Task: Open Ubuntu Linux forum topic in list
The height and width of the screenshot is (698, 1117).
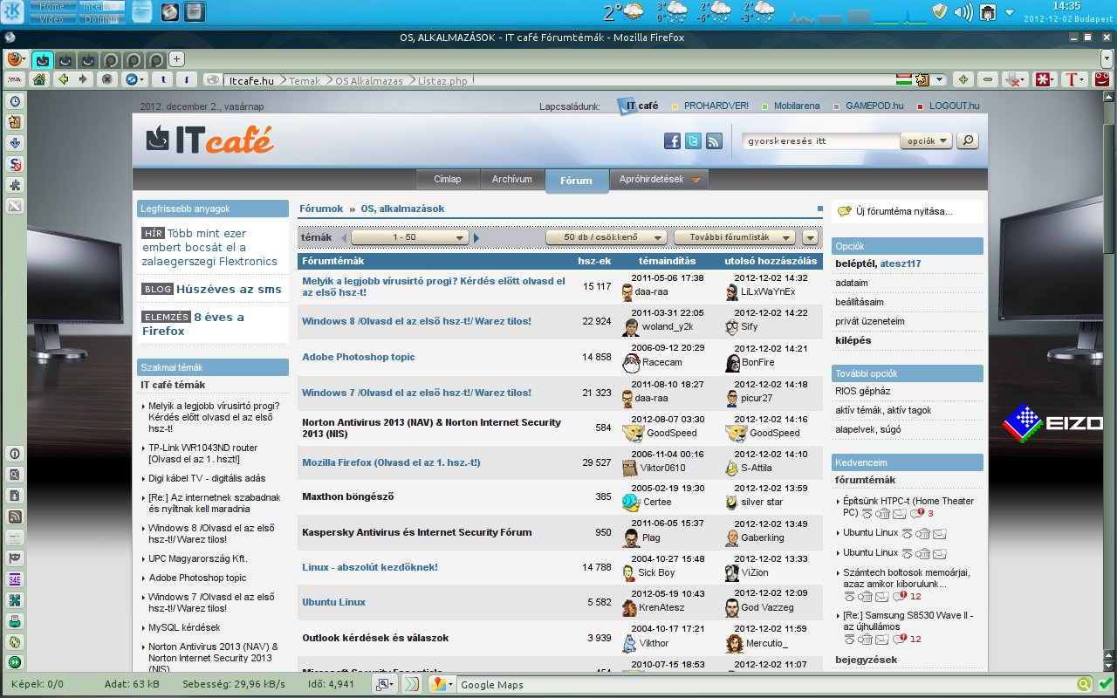Action: click(x=333, y=602)
